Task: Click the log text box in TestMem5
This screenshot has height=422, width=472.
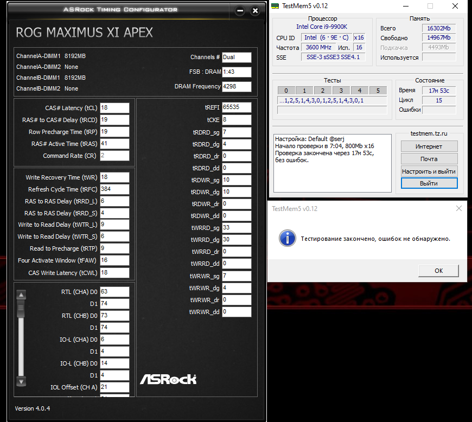Action: (x=333, y=163)
